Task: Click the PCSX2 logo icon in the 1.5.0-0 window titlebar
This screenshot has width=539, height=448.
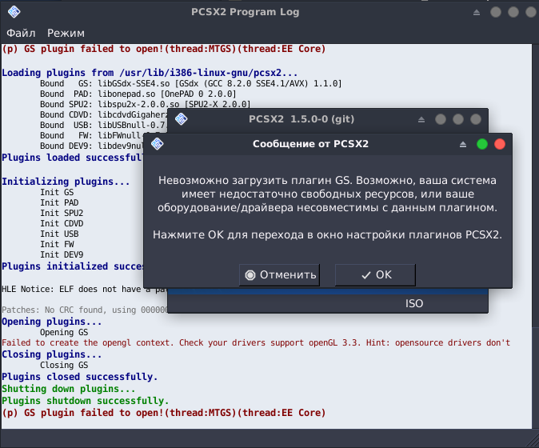Action: [x=182, y=119]
